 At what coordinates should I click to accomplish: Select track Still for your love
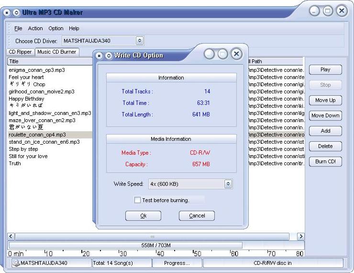(28, 157)
